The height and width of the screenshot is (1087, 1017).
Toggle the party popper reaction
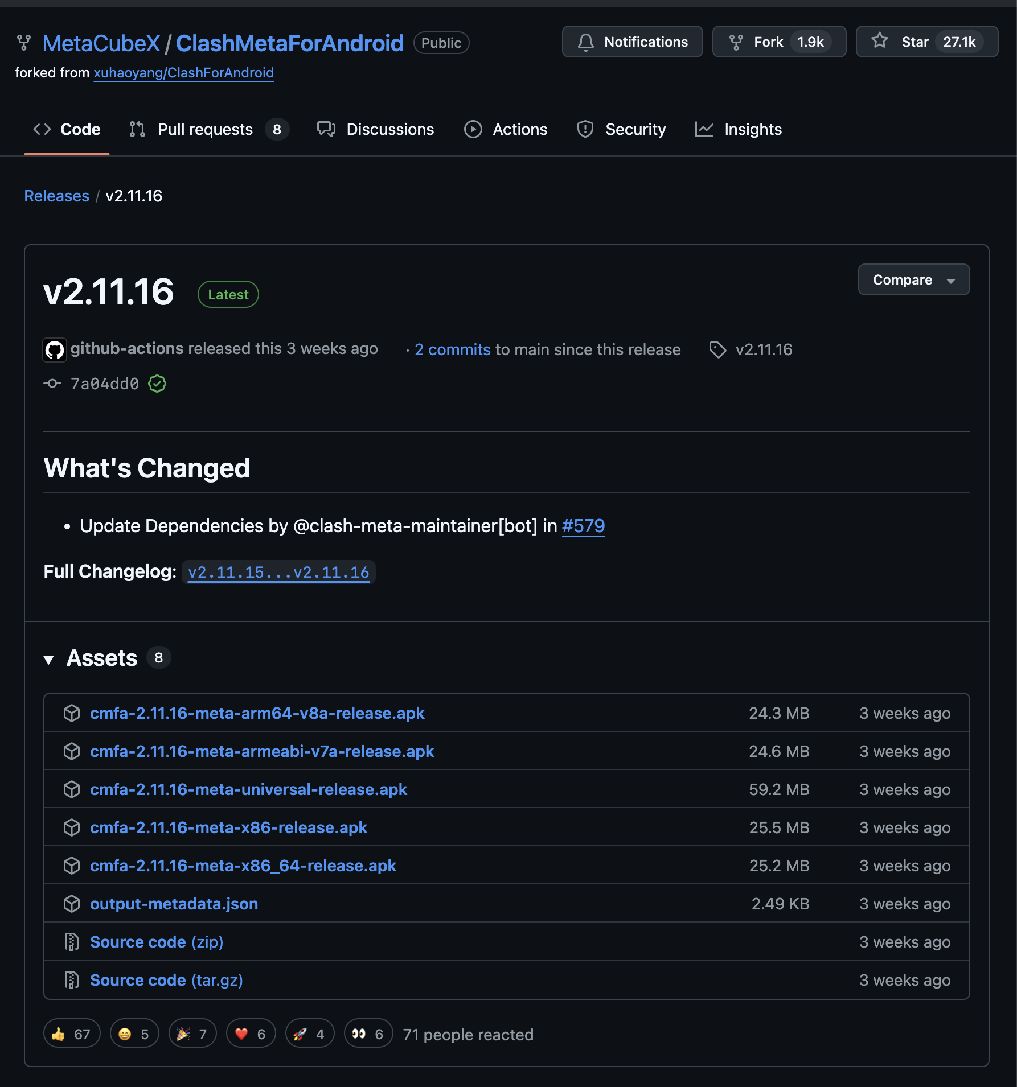[x=192, y=1034]
